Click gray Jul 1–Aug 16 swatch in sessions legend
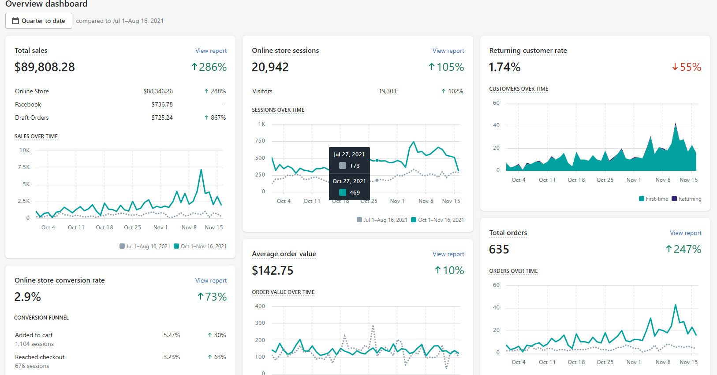717x375 pixels. [359, 220]
